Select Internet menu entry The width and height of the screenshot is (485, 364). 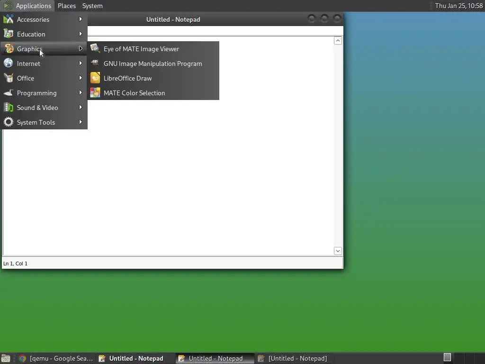pyautogui.click(x=44, y=63)
